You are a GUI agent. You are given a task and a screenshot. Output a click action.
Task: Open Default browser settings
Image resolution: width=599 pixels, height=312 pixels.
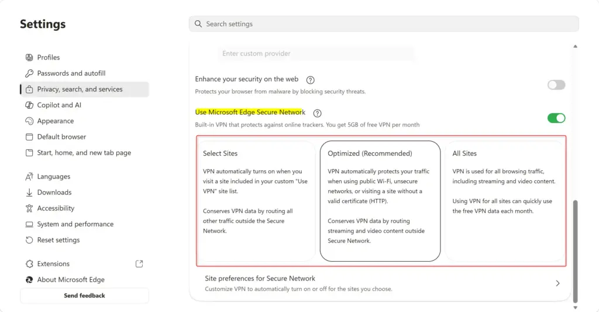coord(84,137)
